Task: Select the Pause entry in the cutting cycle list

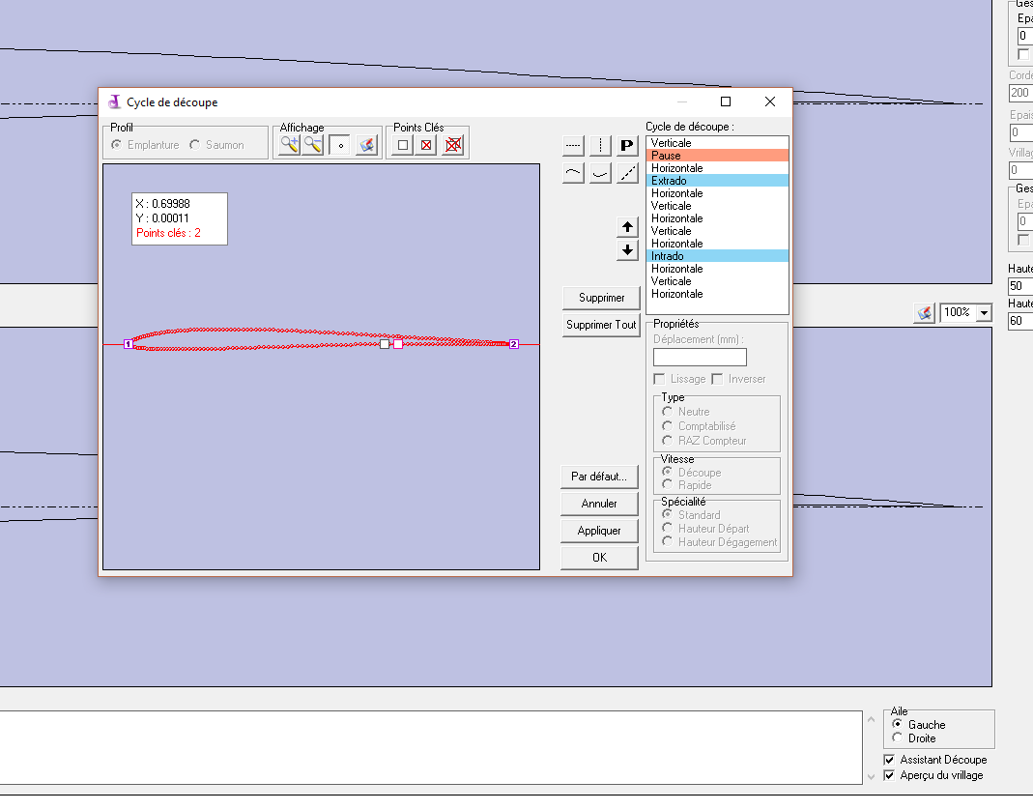Action: (x=717, y=156)
